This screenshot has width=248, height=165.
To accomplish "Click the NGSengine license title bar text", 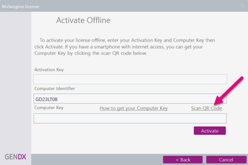I will click(20, 7).
